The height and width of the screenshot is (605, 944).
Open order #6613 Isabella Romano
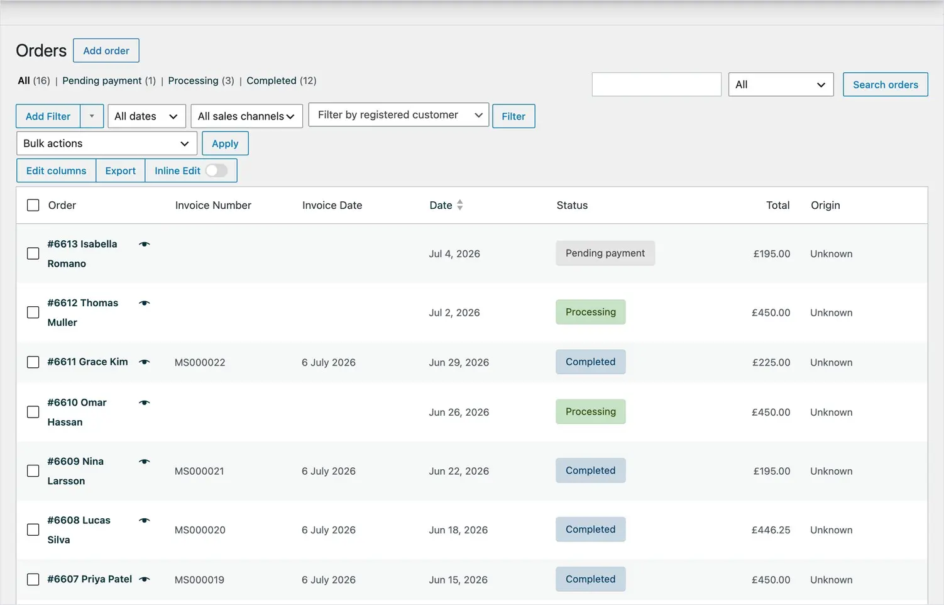(x=82, y=253)
